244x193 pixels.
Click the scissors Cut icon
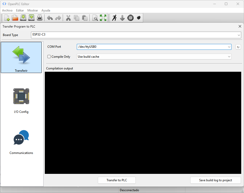pos(68,18)
